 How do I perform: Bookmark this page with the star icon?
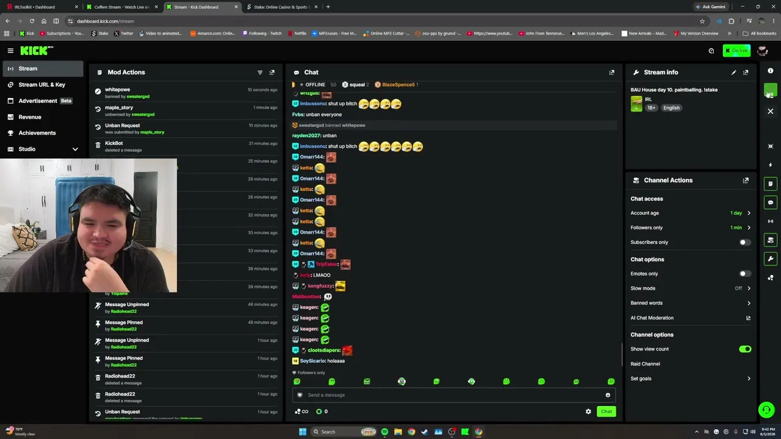coord(702,21)
